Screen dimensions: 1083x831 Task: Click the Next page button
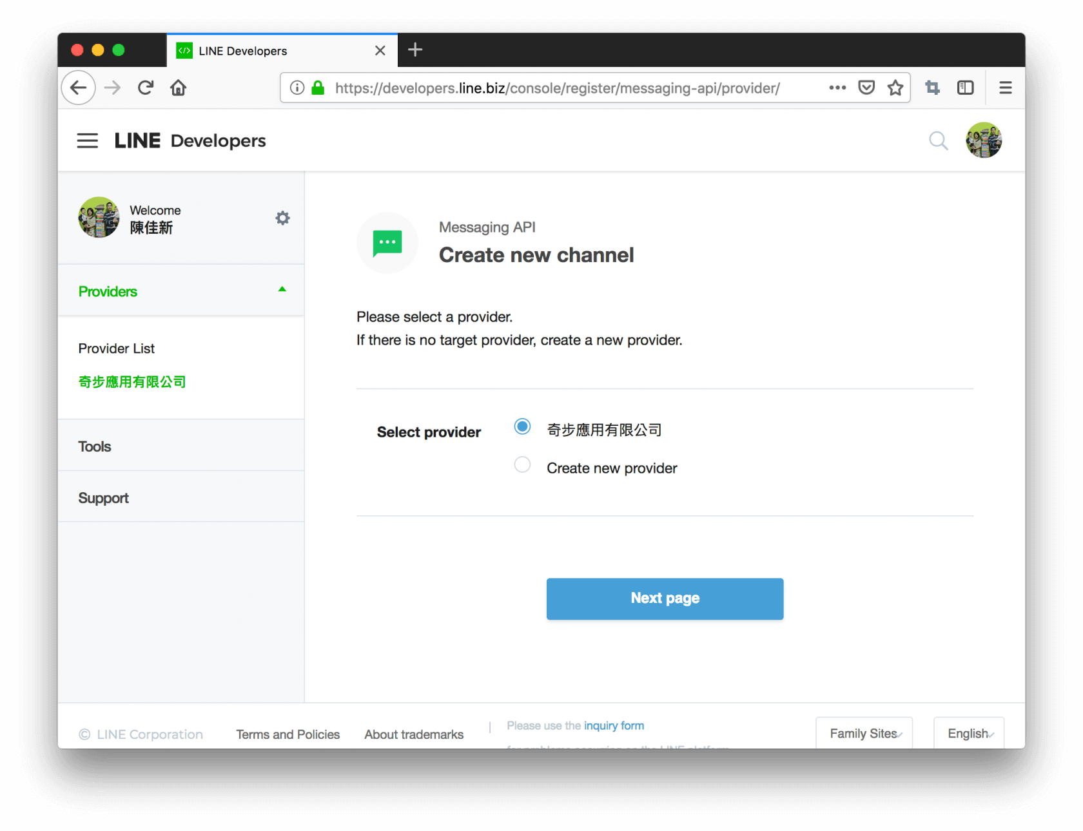pos(665,598)
